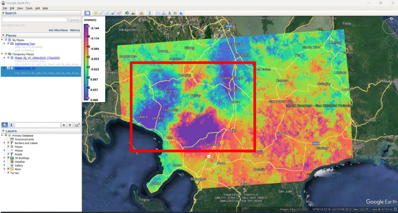
Task: Toggle the Borders and Labels checkbox
Action: 9,143
